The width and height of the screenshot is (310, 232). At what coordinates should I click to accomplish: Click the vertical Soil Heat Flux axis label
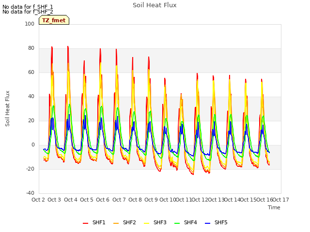pyautogui.click(x=7, y=108)
